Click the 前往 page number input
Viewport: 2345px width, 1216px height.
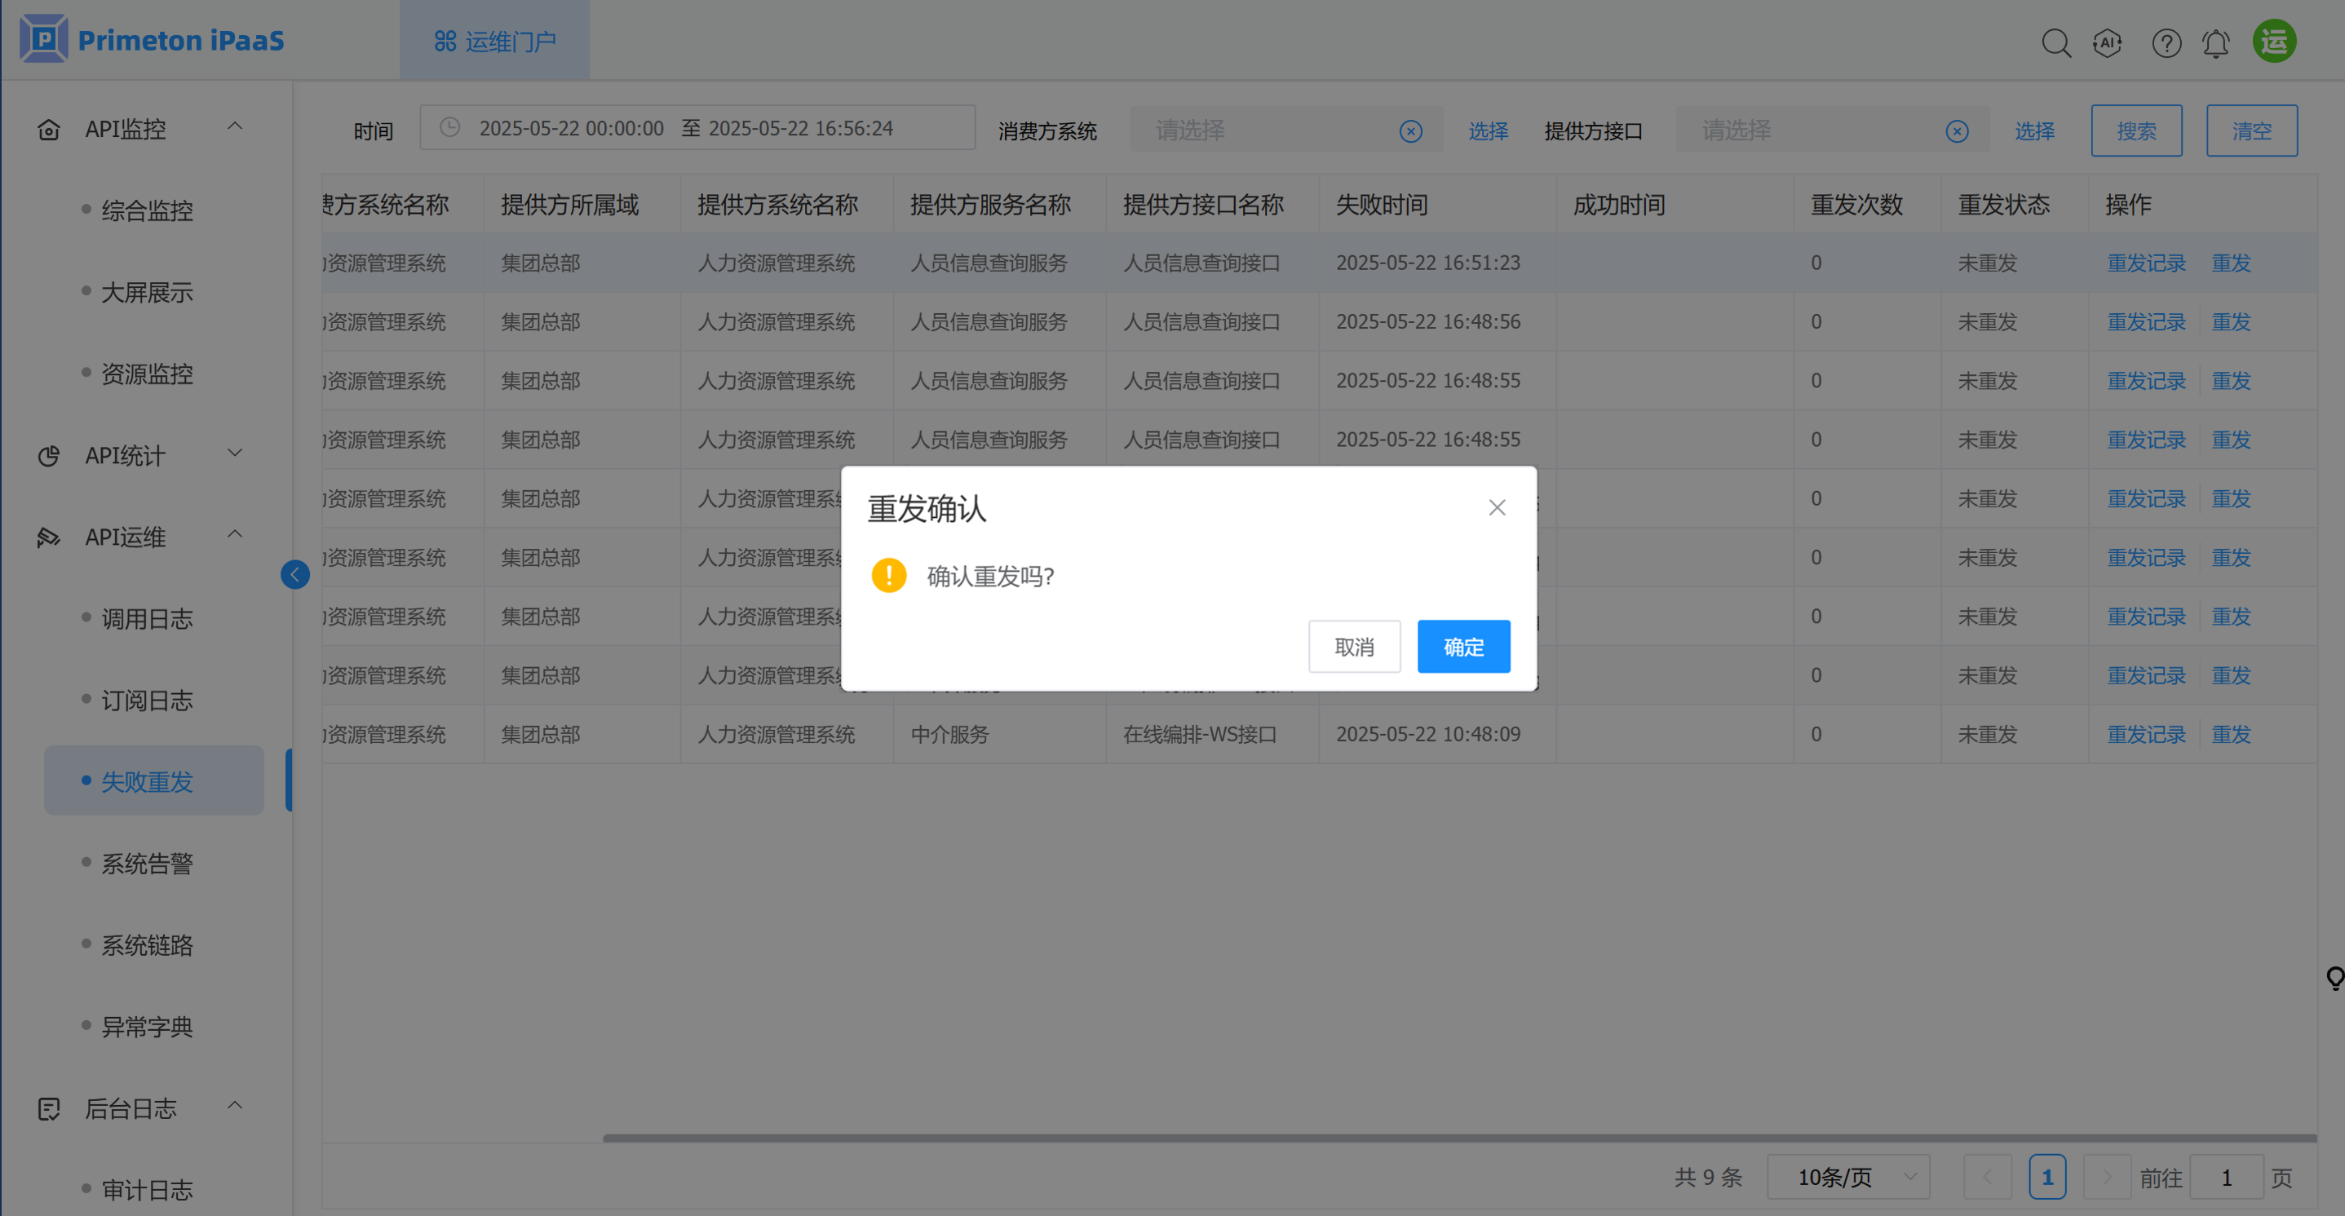(x=2226, y=1177)
